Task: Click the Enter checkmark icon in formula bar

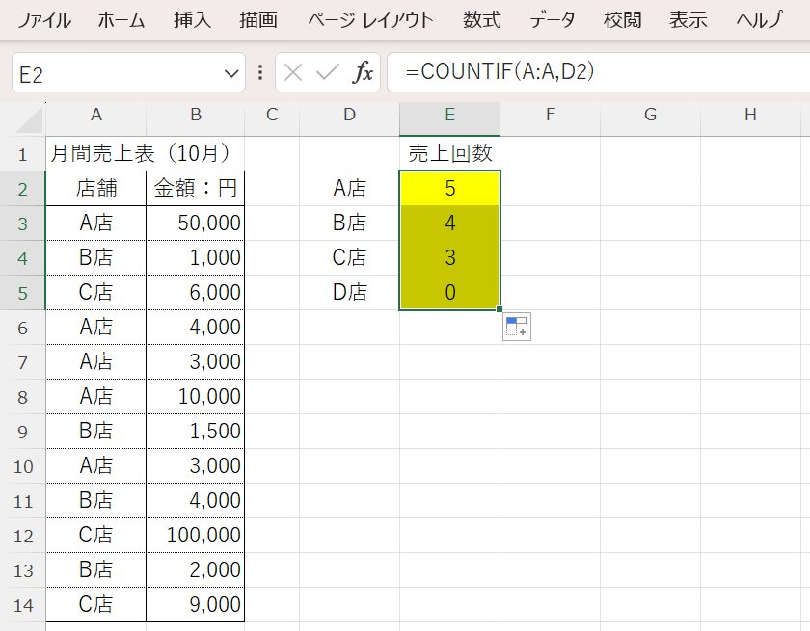Action: pyautogui.click(x=328, y=72)
